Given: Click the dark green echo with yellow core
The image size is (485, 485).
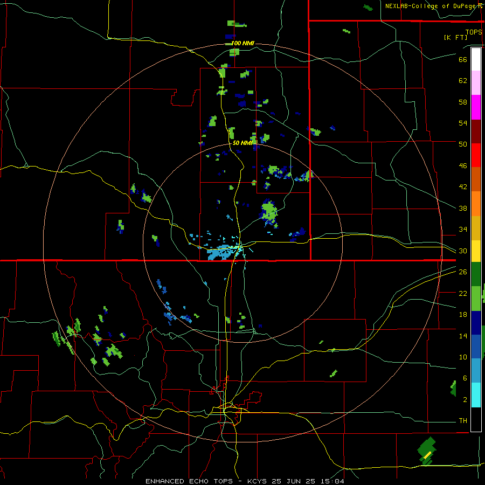Looking at the screenshot, I should point(427,451).
